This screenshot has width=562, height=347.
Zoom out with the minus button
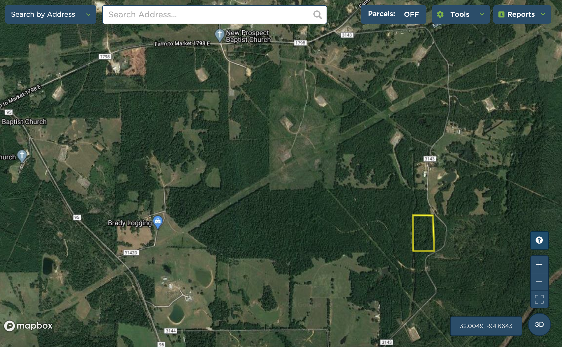pyautogui.click(x=539, y=282)
